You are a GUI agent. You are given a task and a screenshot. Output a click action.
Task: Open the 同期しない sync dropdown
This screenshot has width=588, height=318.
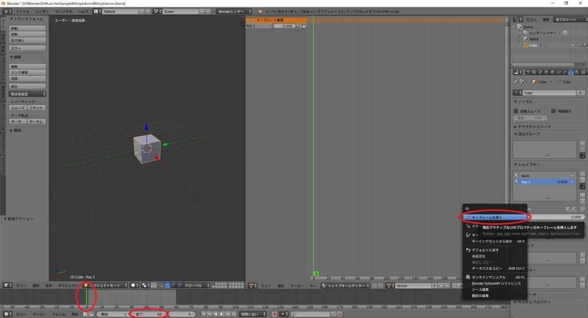pos(253,314)
